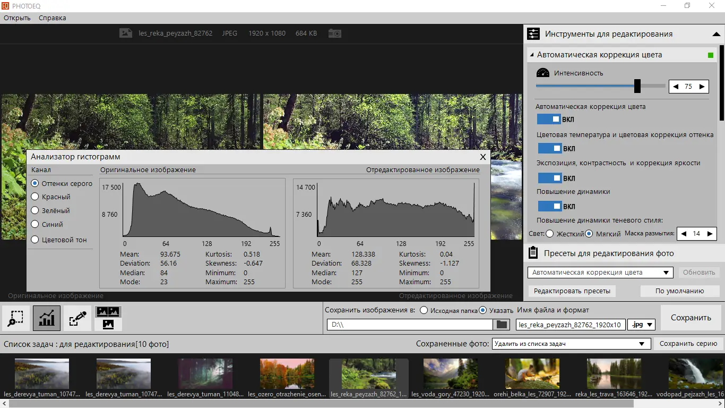Click the image file icon beside the filename
The height and width of the screenshot is (408, 725).
(126, 33)
